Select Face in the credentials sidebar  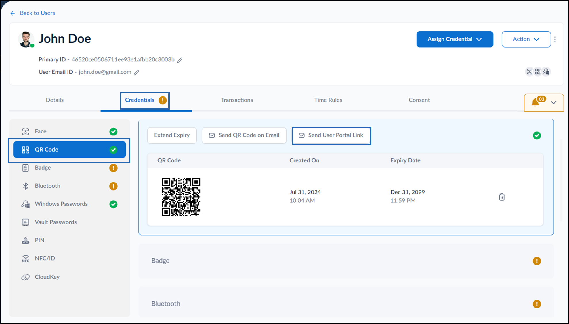[x=70, y=131]
